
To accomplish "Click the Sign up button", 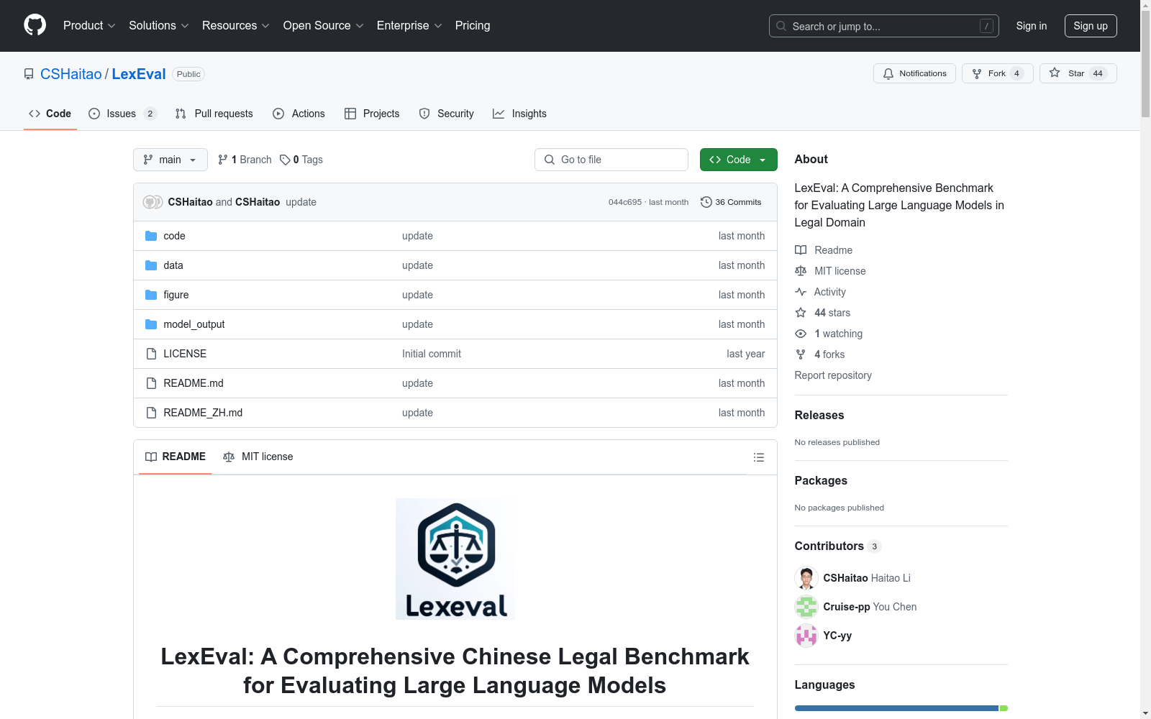I will coord(1091,26).
